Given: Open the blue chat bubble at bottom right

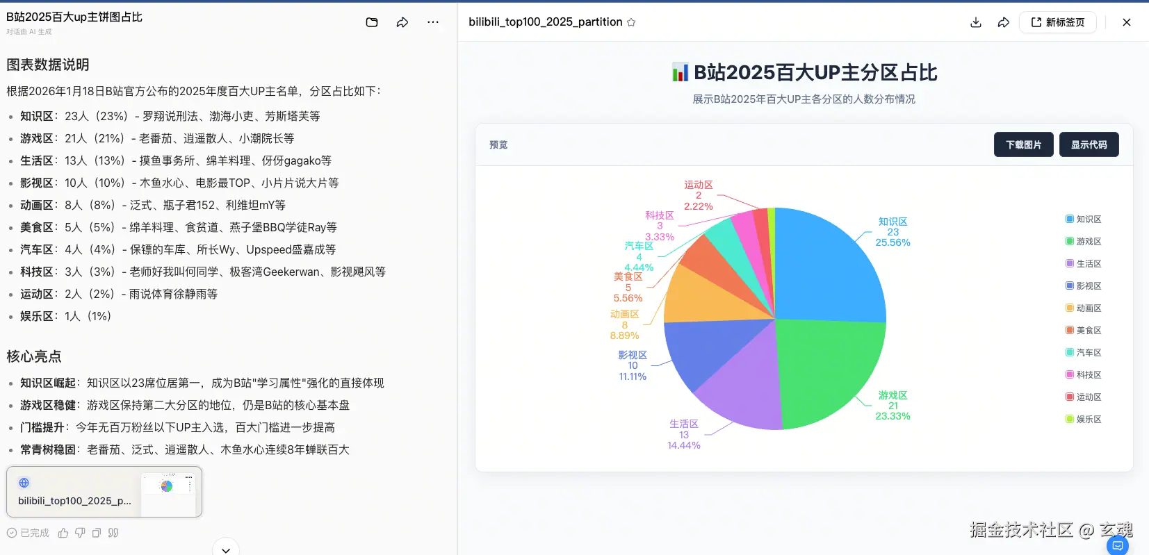Looking at the screenshot, I should [1117, 546].
